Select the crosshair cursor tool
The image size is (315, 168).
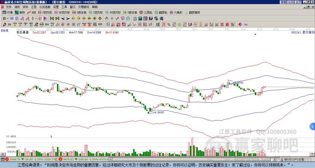pyautogui.click(x=112, y=19)
